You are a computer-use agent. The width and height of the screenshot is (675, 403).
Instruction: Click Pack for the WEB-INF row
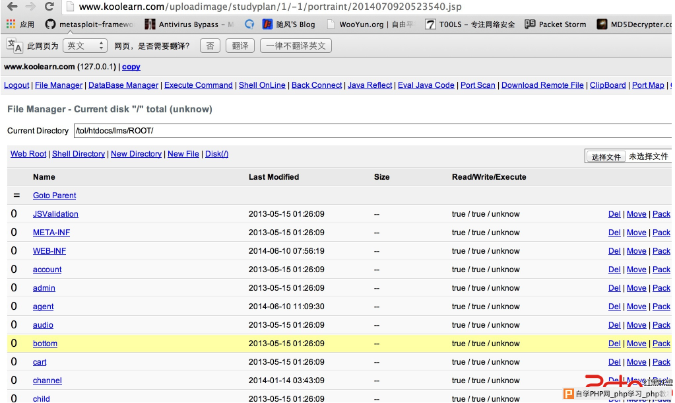tap(661, 251)
